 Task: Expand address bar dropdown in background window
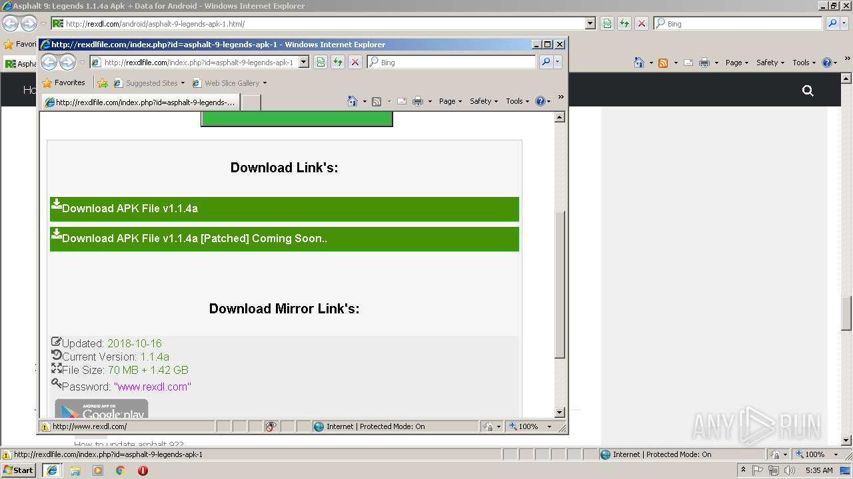coord(590,23)
